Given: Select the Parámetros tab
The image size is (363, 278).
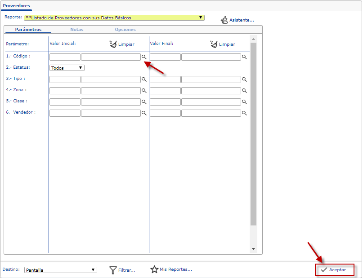Looking at the screenshot, I should (28, 30).
